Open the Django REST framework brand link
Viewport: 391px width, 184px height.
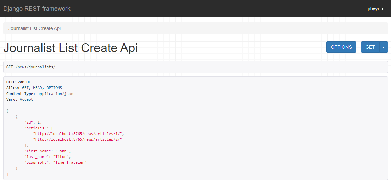37,9
